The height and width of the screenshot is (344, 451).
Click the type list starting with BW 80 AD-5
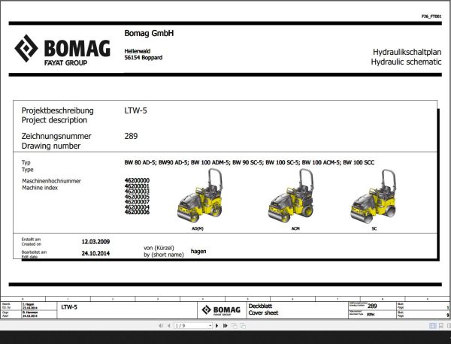(x=250, y=163)
